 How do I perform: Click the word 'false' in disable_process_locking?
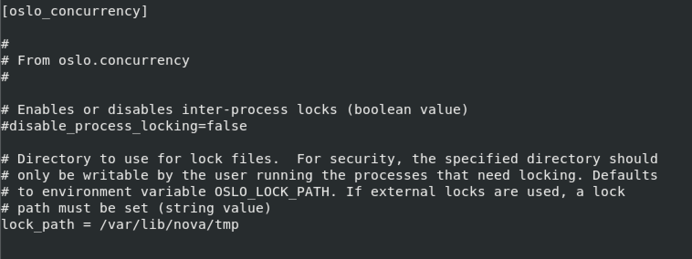[x=227, y=125]
